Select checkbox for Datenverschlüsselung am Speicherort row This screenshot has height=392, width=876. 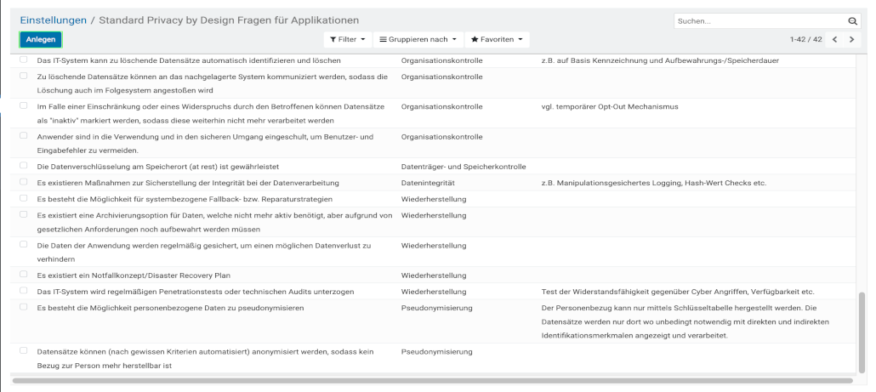(23, 166)
